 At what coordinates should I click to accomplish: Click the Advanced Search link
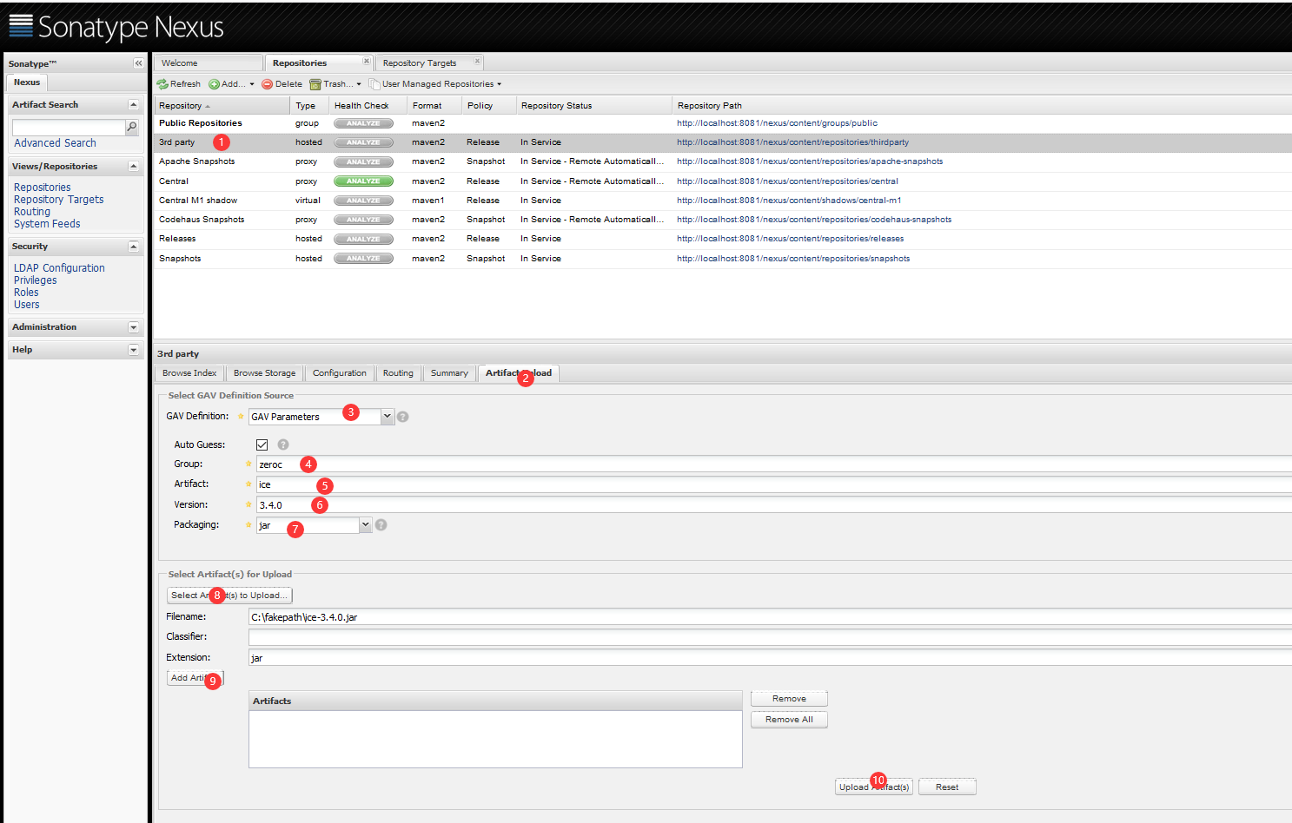[x=55, y=143]
